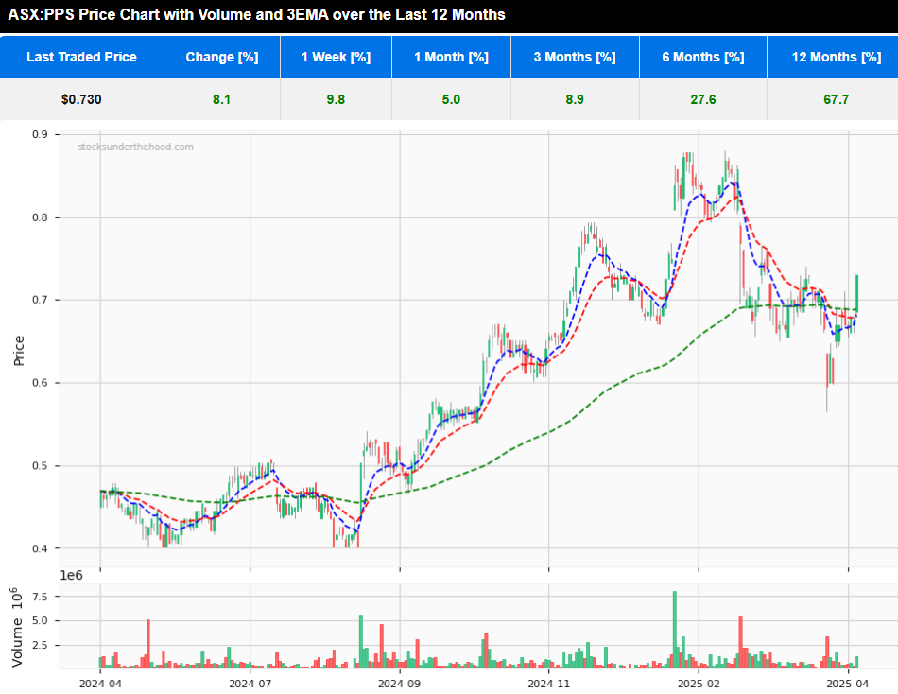Click the 0.5 price axis tick label
This screenshot has width=898, height=694.
(x=40, y=466)
